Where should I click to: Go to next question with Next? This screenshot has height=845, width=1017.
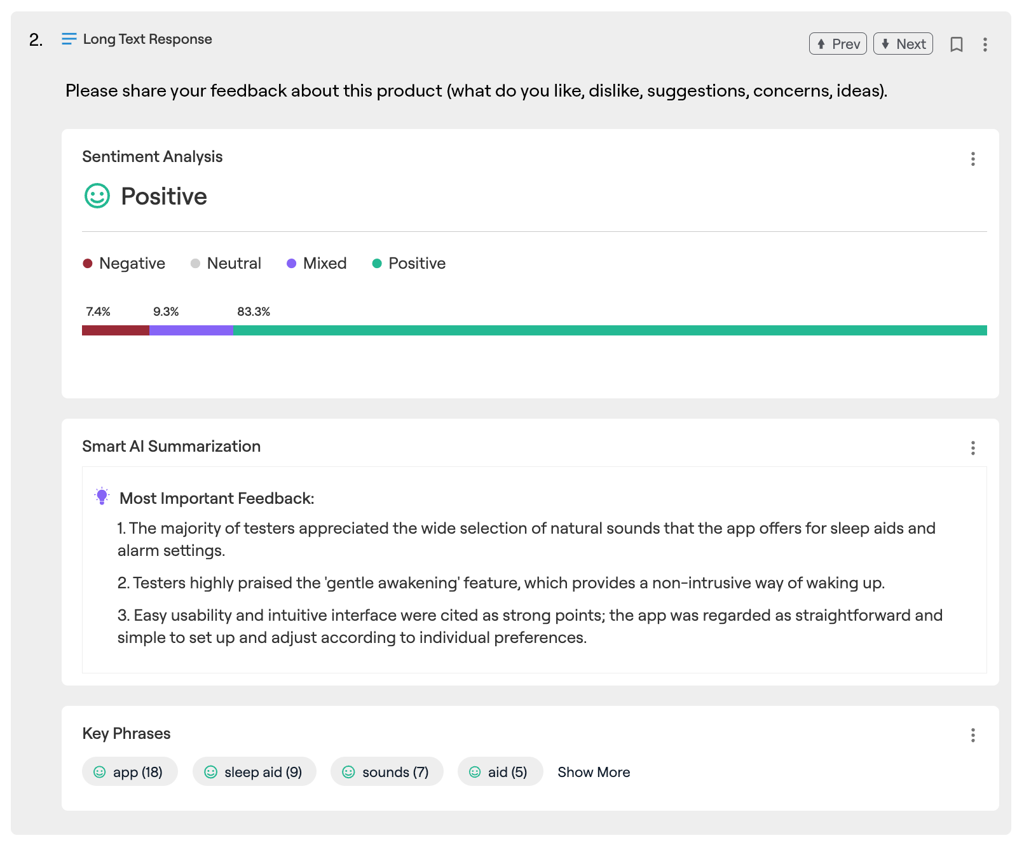(x=903, y=44)
